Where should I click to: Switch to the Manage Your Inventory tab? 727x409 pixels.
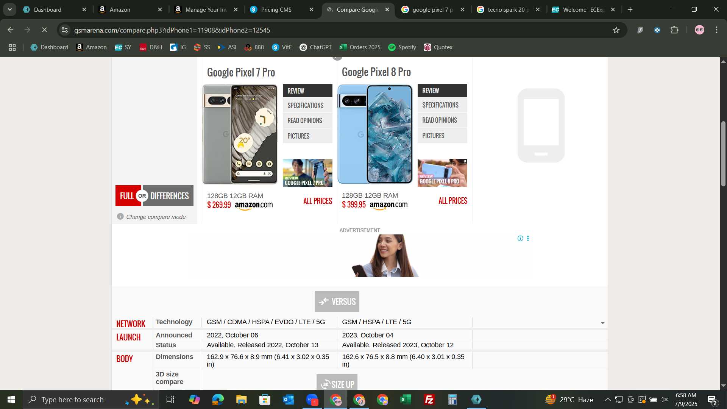click(x=206, y=9)
